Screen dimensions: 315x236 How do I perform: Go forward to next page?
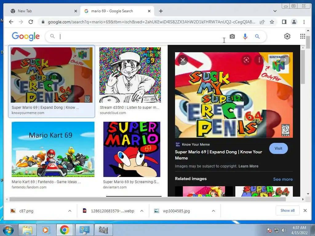(x=21, y=22)
